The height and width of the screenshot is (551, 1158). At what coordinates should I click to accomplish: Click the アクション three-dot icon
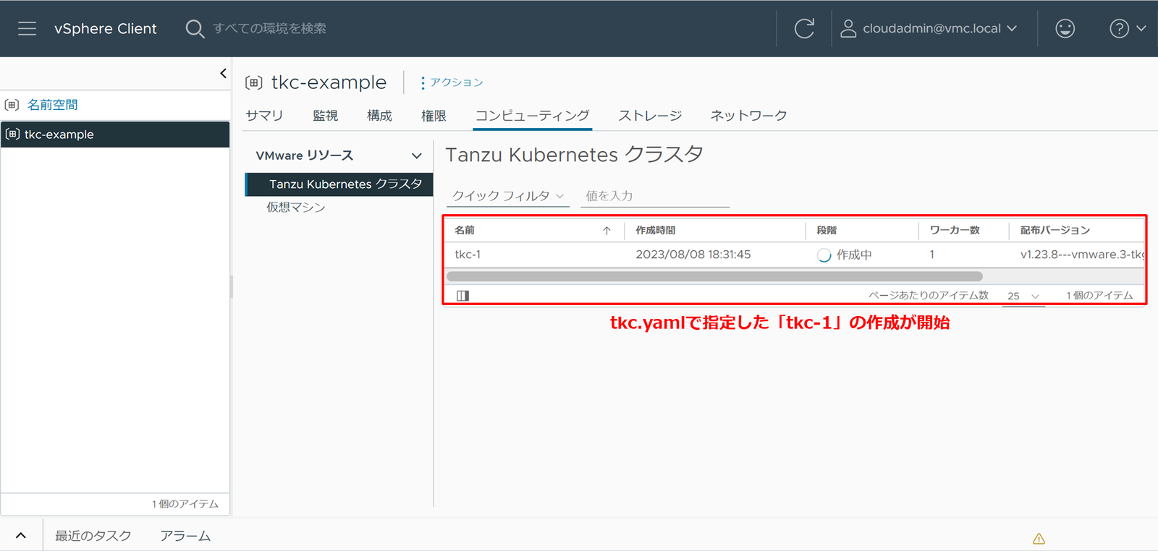[423, 82]
